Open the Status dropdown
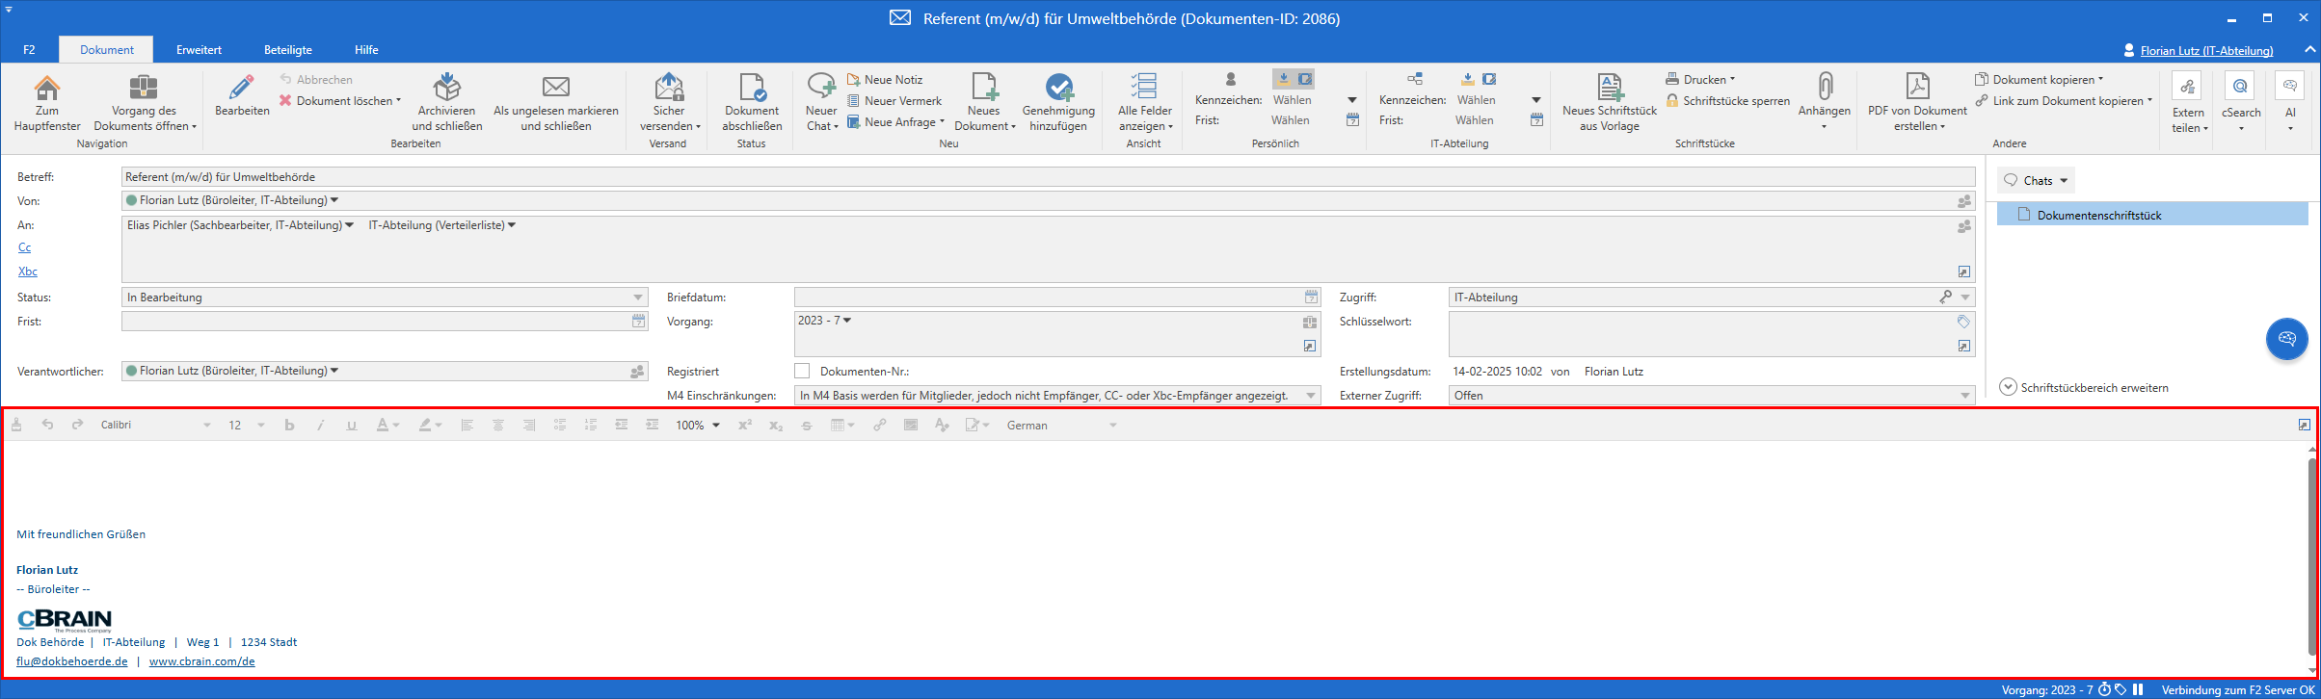Image resolution: width=2321 pixels, height=699 pixels. point(637,298)
